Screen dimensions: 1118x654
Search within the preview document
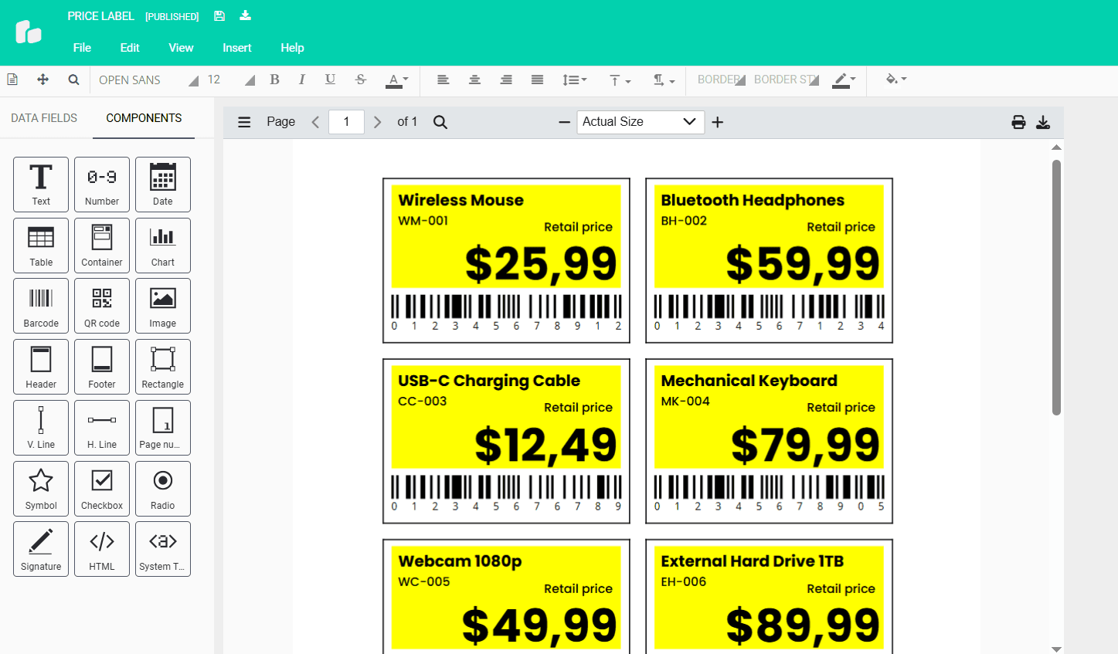click(440, 122)
